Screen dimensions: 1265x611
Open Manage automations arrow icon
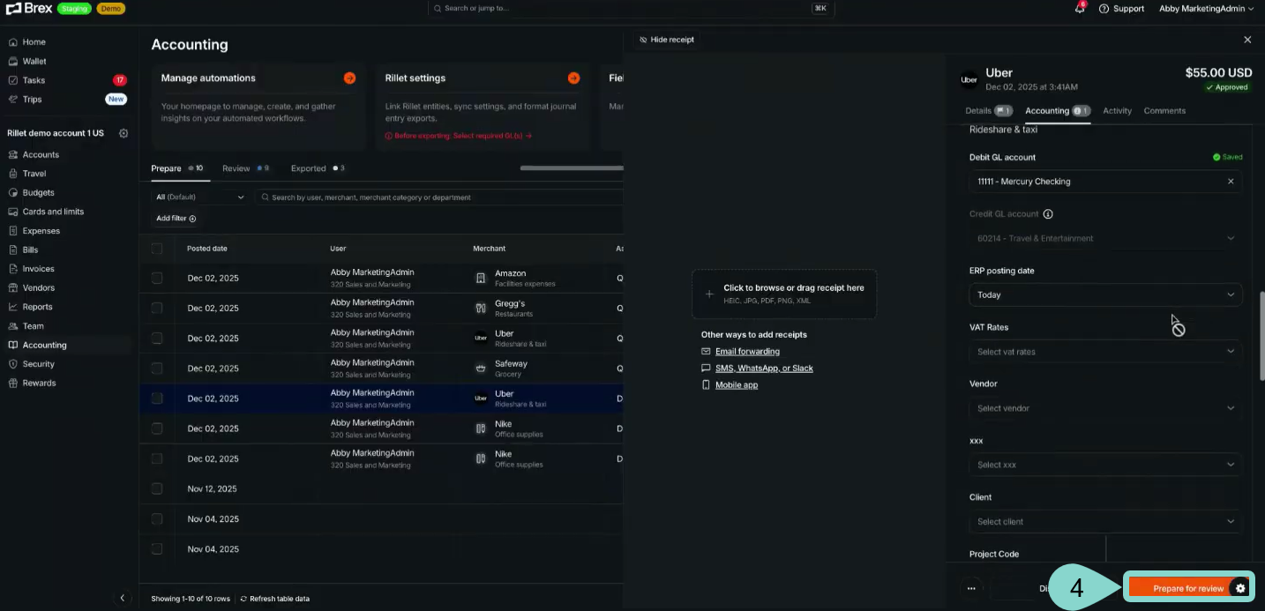(350, 78)
